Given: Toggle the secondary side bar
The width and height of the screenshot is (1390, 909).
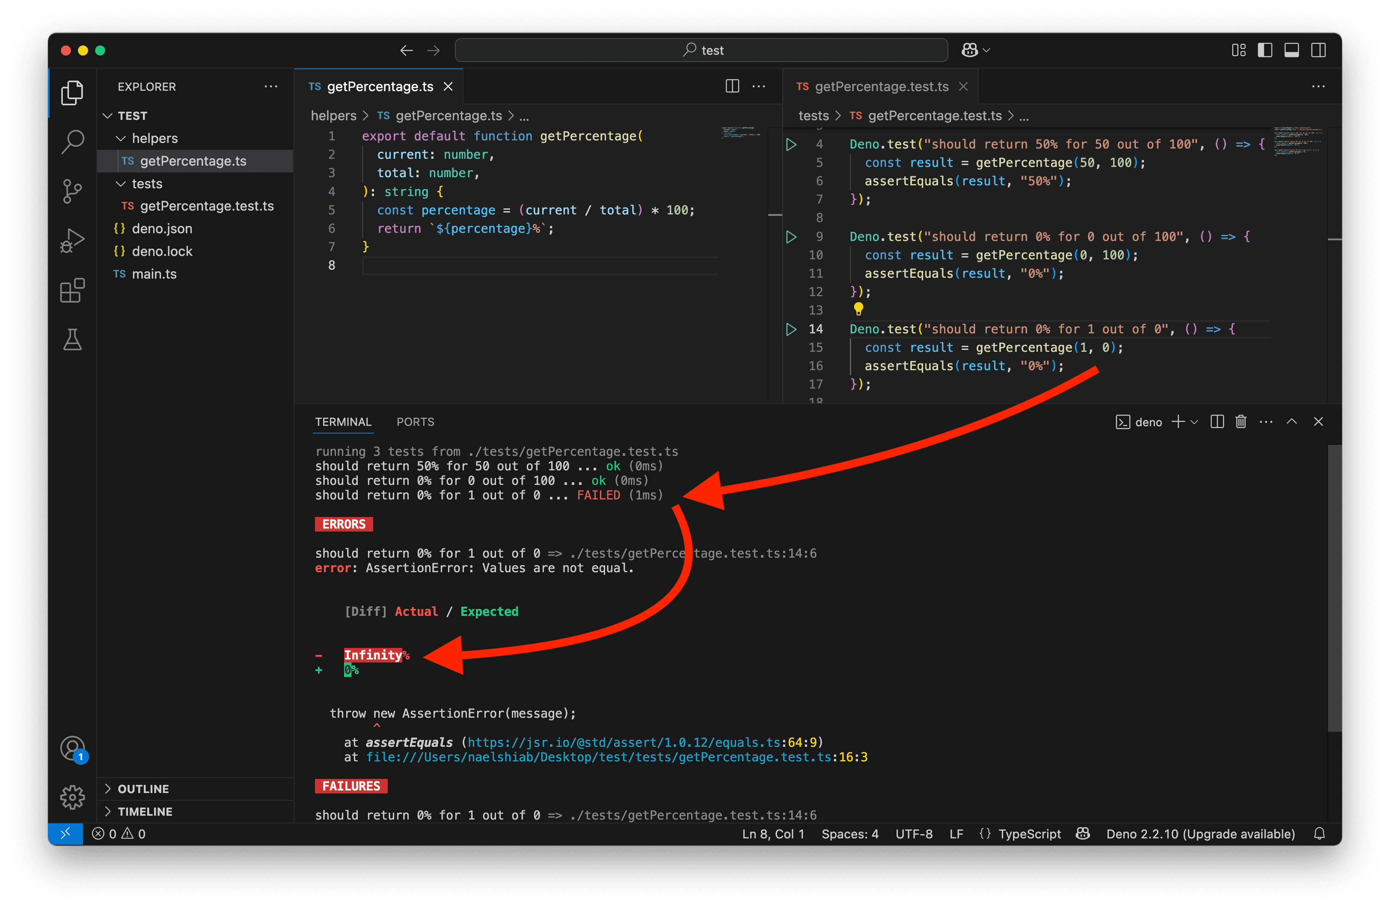Looking at the screenshot, I should coord(1318,50).
